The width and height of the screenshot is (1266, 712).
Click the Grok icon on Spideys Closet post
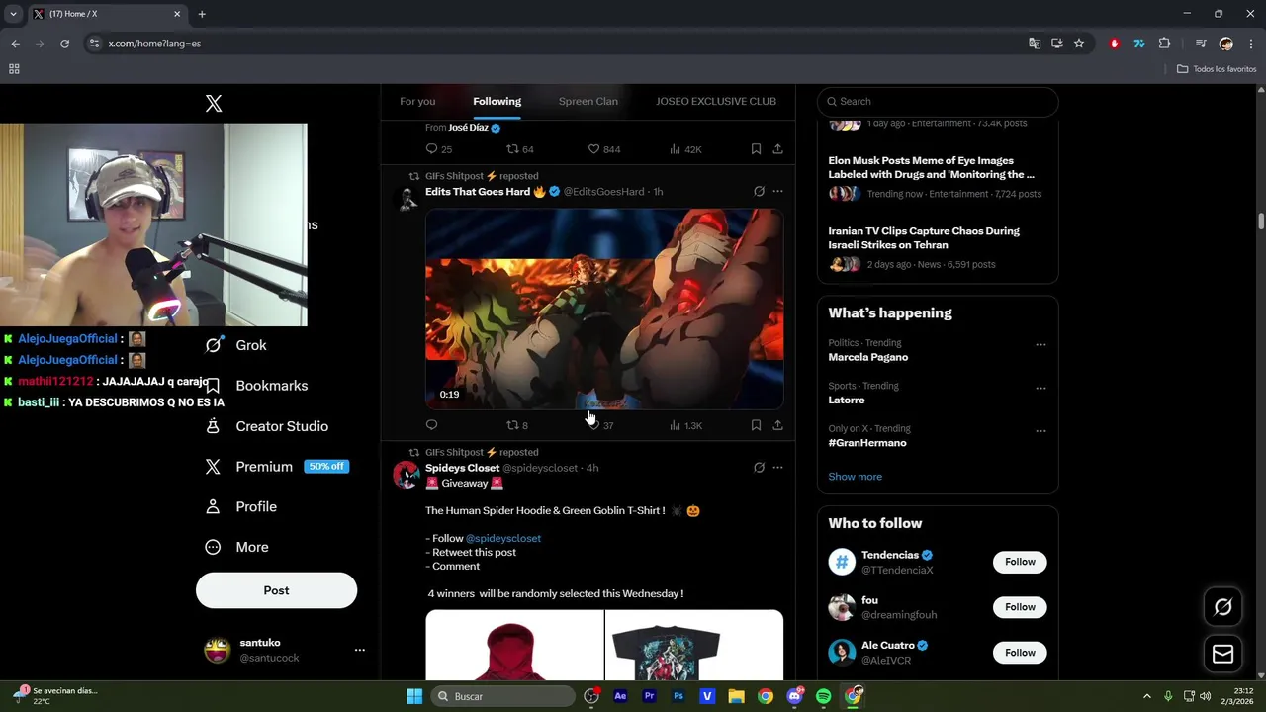point(759,467)
